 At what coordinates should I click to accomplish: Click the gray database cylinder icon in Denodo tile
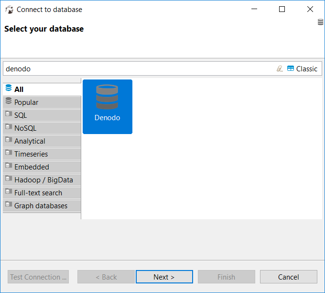coord(107,97)
